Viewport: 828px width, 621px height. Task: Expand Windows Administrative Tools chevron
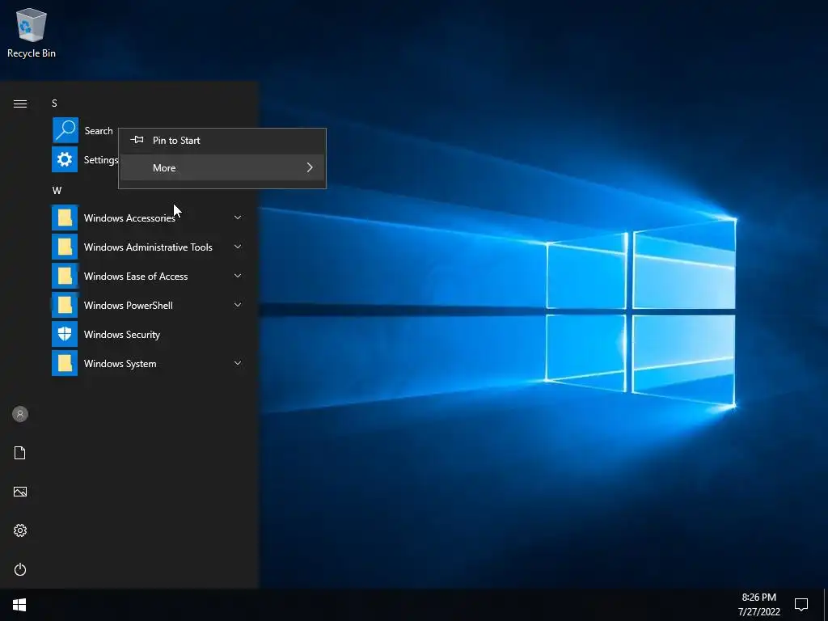(x=238, y=247)
